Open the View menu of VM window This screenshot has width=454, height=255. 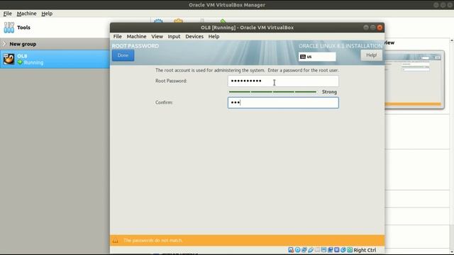(157, 36)
